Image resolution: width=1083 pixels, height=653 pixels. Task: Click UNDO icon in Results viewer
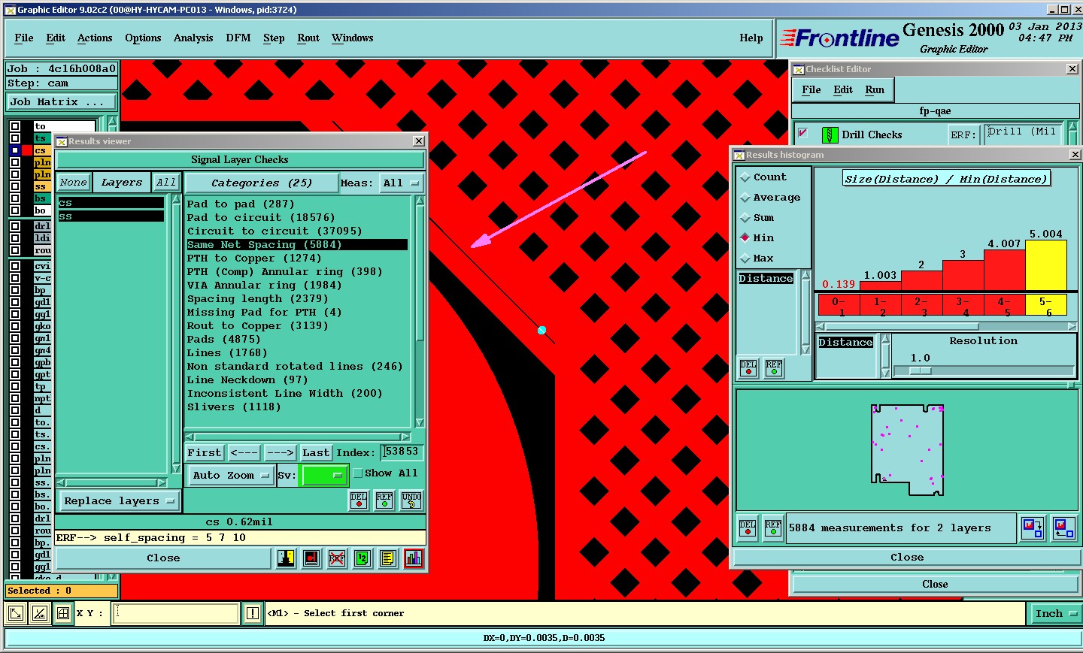[411, 500]
